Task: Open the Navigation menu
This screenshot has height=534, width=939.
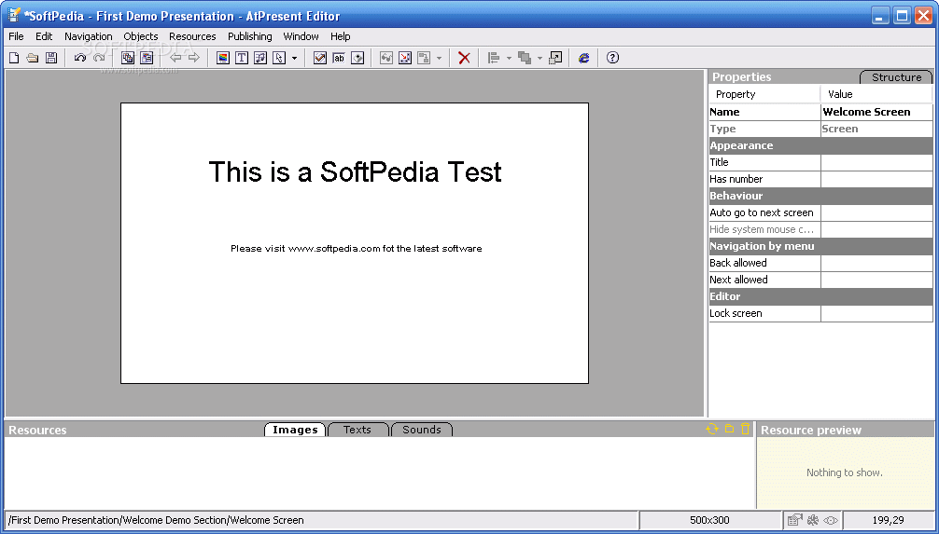Action: pyautogui.click(x=89, y=36)
